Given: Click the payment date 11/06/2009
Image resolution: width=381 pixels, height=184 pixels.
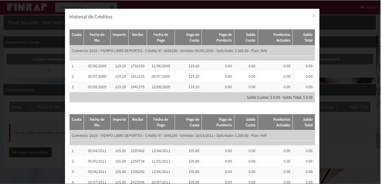Looking at the screenshot, I should coord(161,66).
